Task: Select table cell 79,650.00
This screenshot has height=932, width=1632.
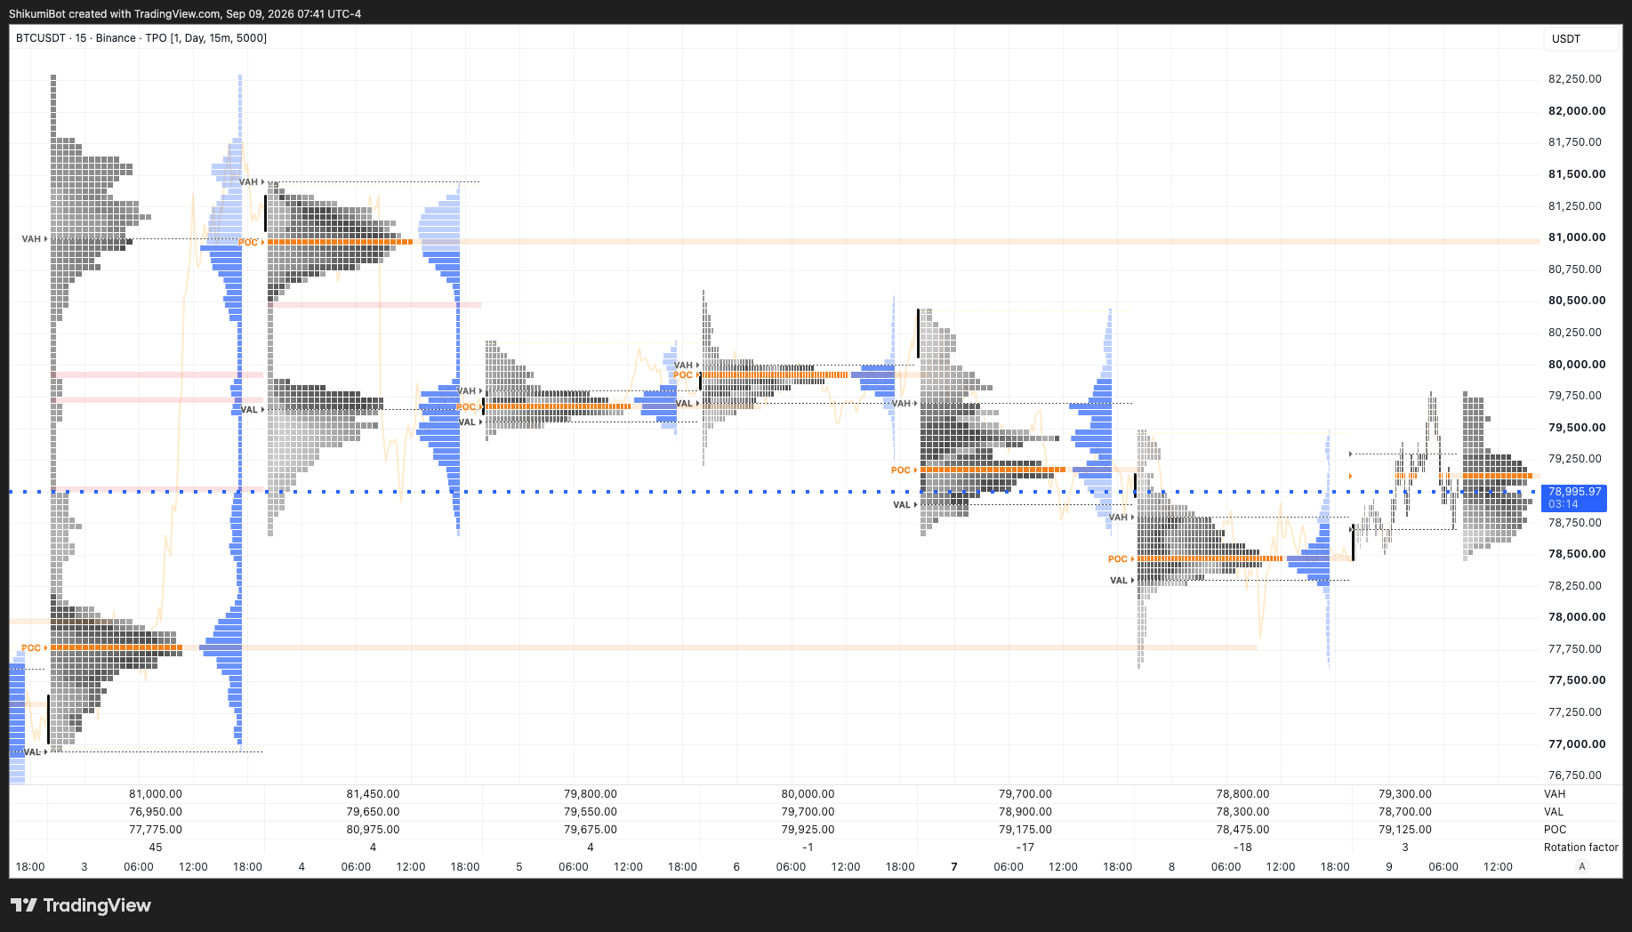Action: point(373,812)
